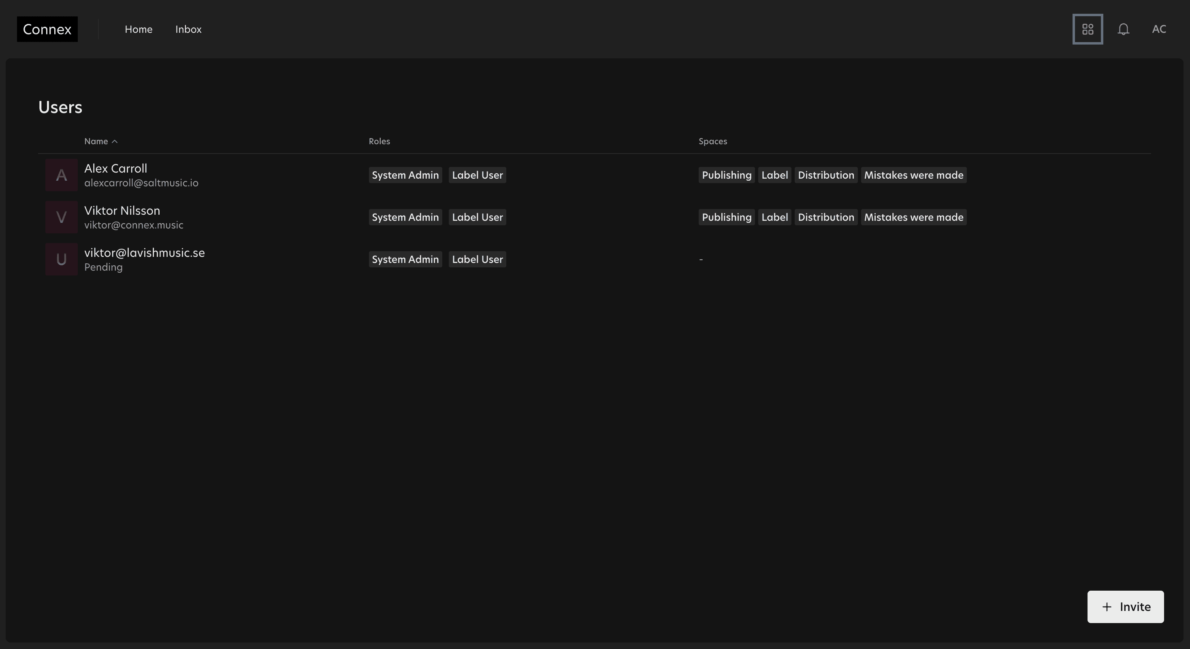Click Alex Carroll's avatar thumbnail
The width and height of the screenshot is (1190, 649).
coord(61,175)
